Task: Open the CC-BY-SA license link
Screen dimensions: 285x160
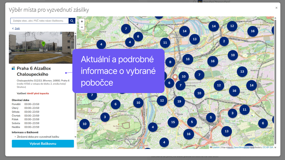Action: (x=268, y=147)
